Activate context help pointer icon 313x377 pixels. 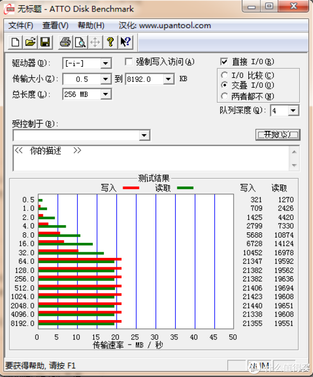(x=125, y=42)
